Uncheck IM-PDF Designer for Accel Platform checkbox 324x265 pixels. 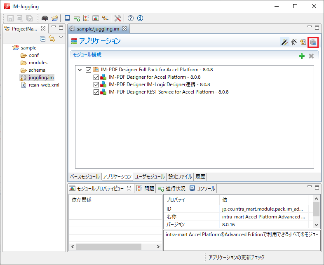click(96, 77)
